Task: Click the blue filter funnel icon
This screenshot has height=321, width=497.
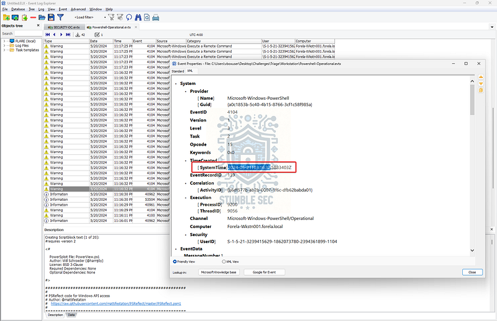Action: (x=60, y=17)
